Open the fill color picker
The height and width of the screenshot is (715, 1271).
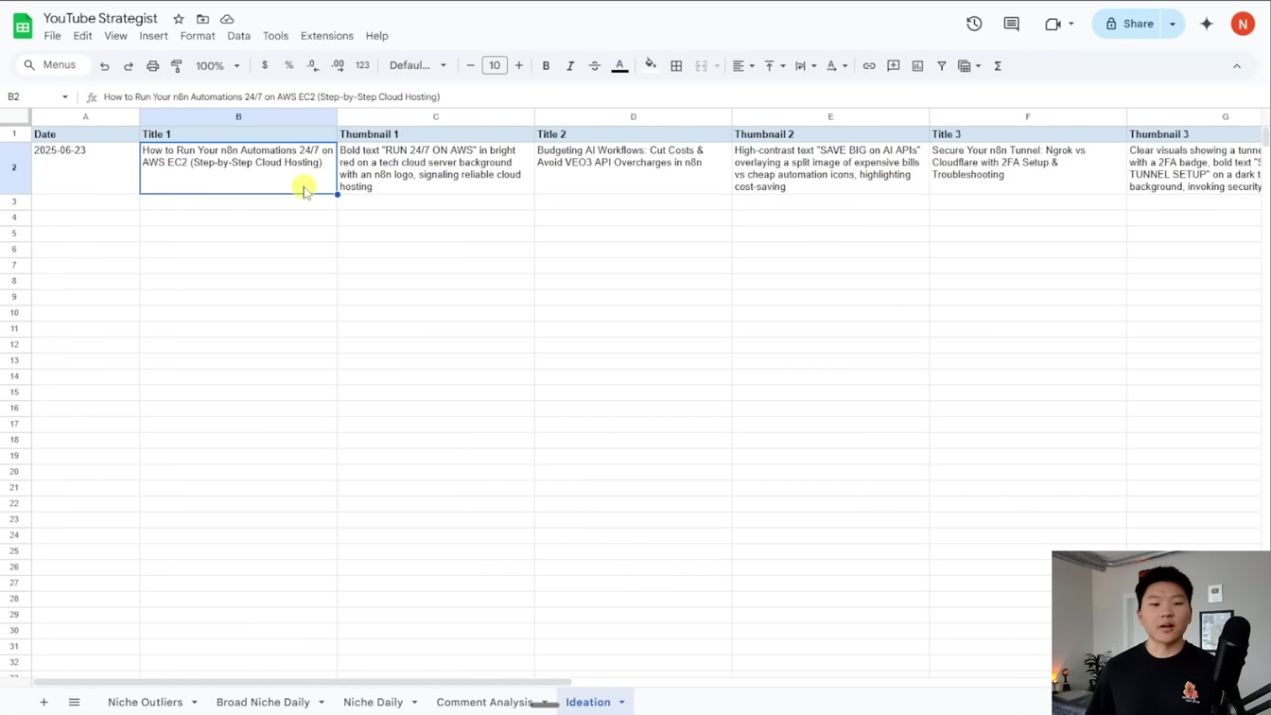(651, 65)
